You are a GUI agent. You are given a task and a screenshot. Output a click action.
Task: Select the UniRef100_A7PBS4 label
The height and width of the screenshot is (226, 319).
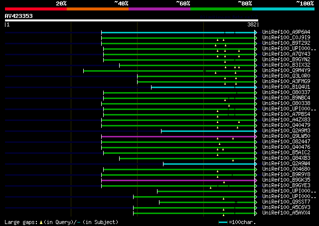286,114
